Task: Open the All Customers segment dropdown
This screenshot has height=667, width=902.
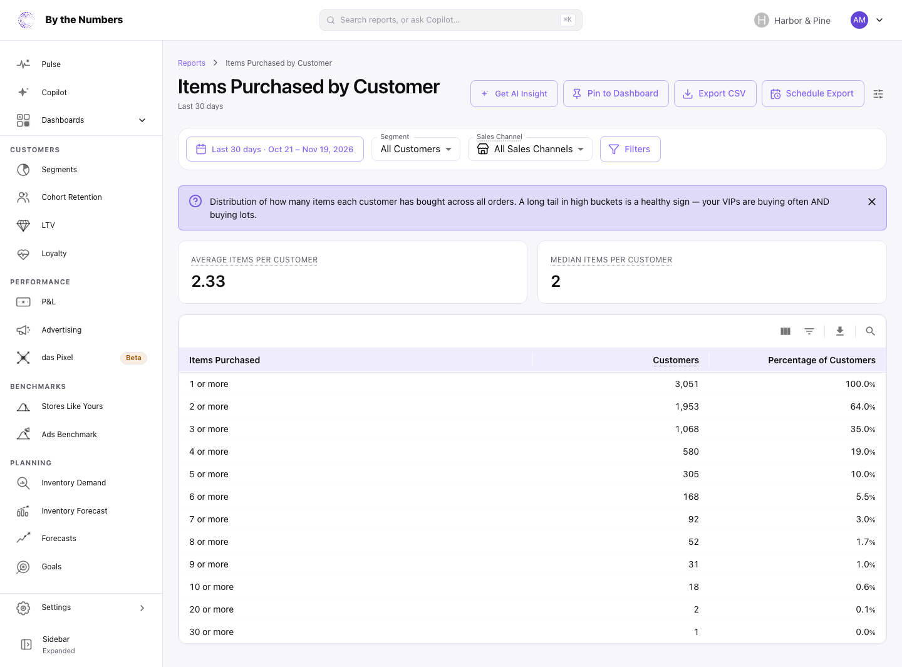Action: [416, 149]
